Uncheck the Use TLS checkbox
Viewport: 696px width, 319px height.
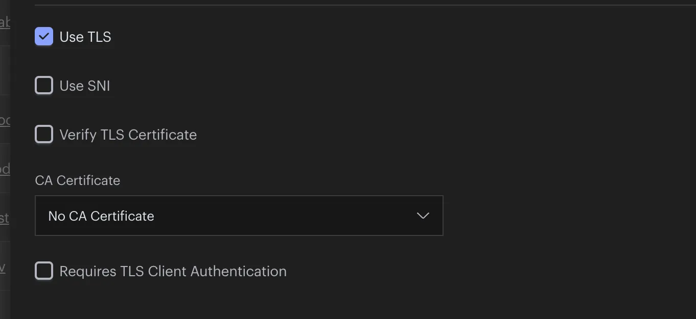(x=44, y=37)
